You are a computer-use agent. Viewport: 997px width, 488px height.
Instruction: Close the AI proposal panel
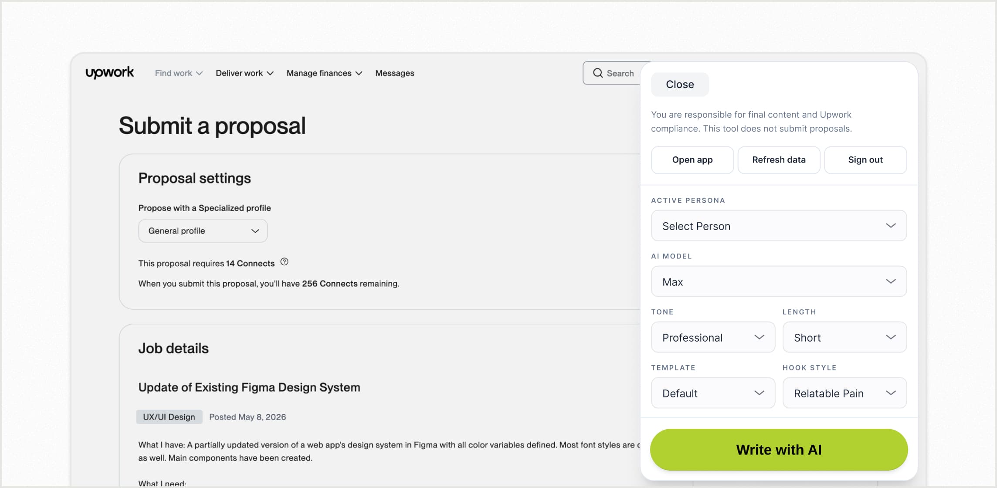[680, 85]
